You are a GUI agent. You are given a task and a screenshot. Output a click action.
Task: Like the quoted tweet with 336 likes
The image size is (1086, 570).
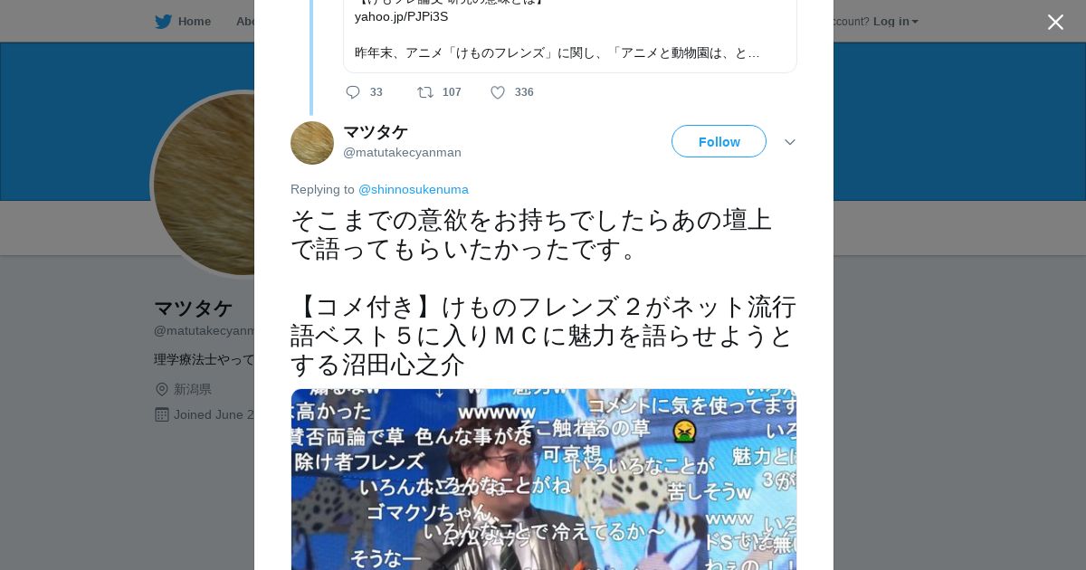(x=498, y=92)
